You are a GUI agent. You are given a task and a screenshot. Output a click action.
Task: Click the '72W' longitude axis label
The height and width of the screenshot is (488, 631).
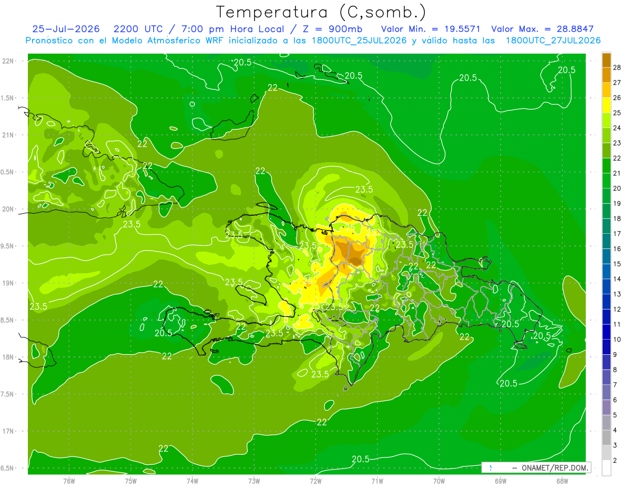[x=315, y=481]
